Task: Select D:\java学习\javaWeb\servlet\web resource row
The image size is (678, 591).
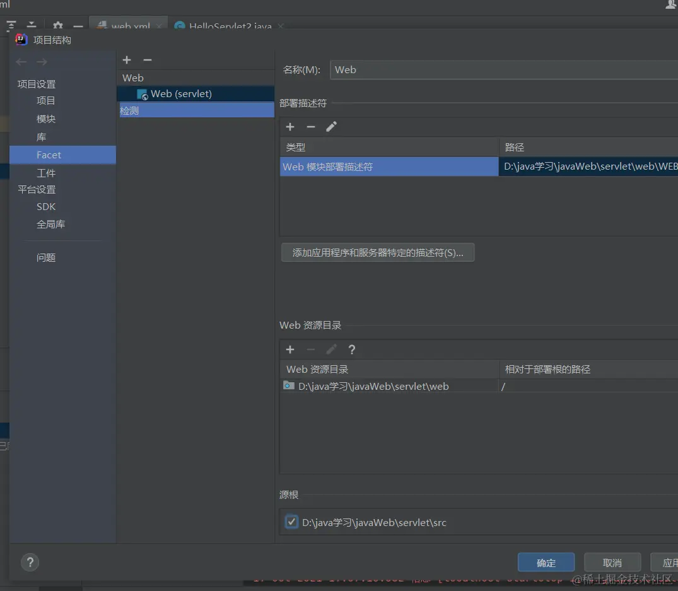Action: coord(389,386)
